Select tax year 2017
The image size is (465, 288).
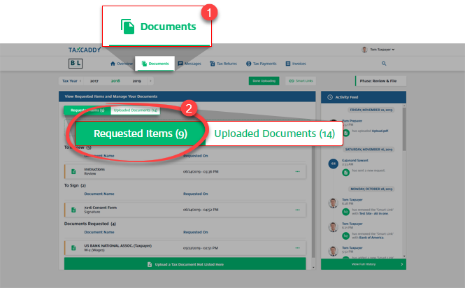click(x=94, y=81)
